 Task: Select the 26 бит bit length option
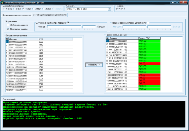tap(43, 9)
